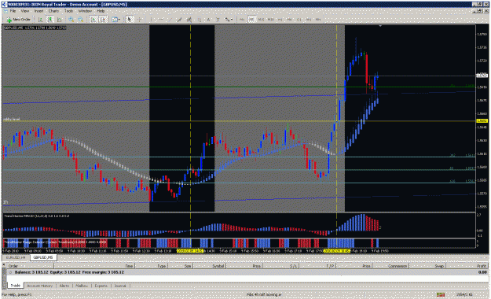
Task: Switch to W1 timeframe
Action: pos(309,20)
